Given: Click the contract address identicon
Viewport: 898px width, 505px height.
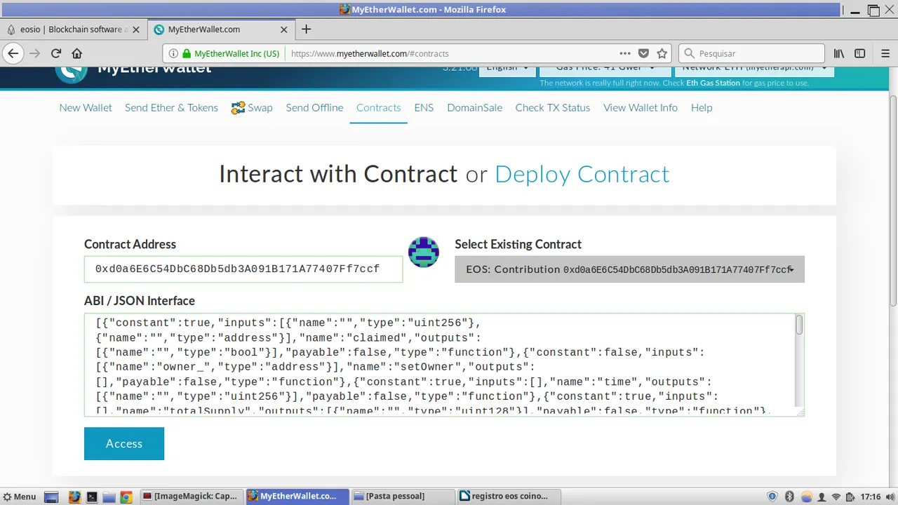Looking at the screenshot, I should [x=424, y=252].
